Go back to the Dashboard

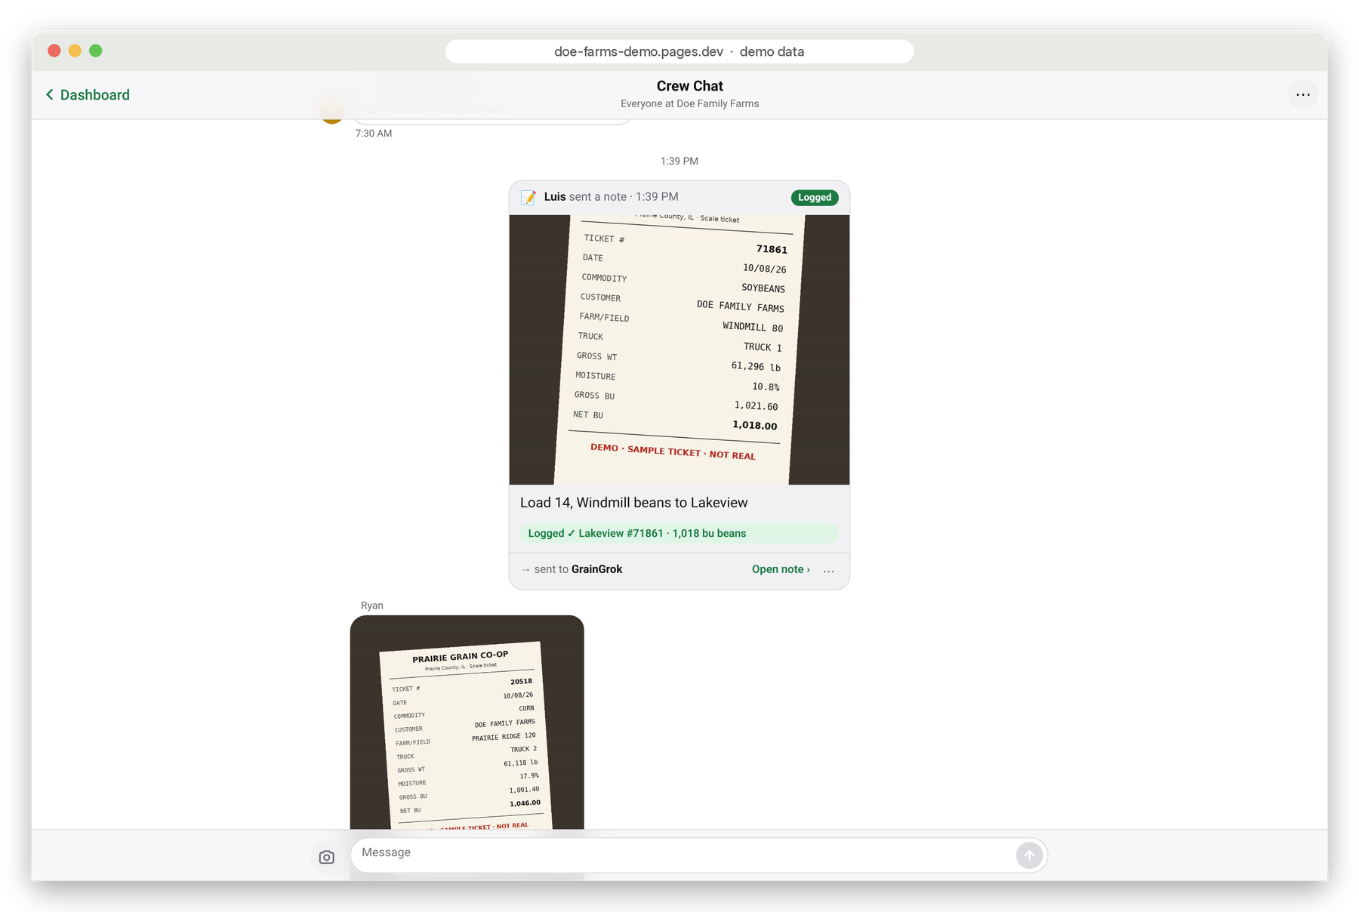[x=88, y=95]
